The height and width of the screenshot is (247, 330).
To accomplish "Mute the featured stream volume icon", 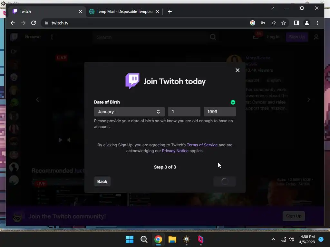I will 69,140.
